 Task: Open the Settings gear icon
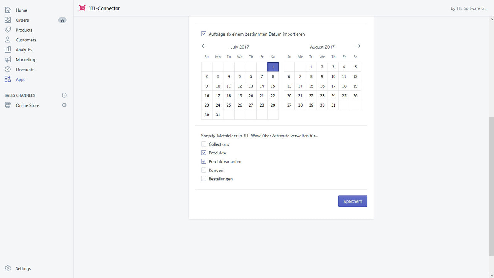tap(8, 268)
